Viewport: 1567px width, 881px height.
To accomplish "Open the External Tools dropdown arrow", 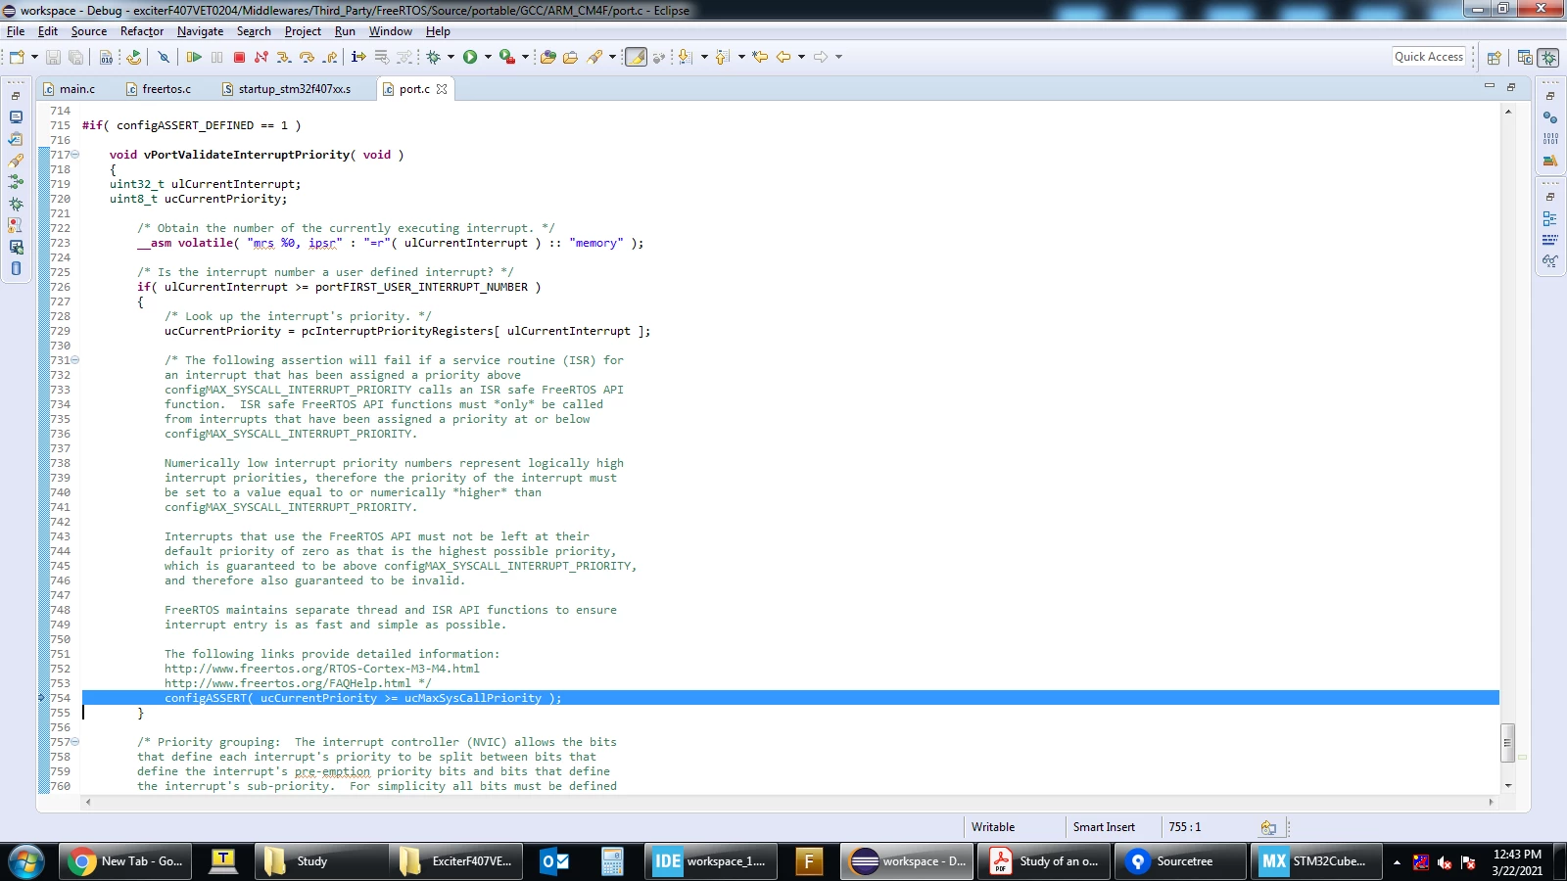I will tap(525, 57).
